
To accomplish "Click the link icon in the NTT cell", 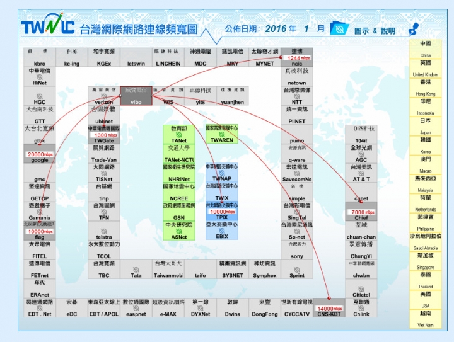I will pos(297,96).
